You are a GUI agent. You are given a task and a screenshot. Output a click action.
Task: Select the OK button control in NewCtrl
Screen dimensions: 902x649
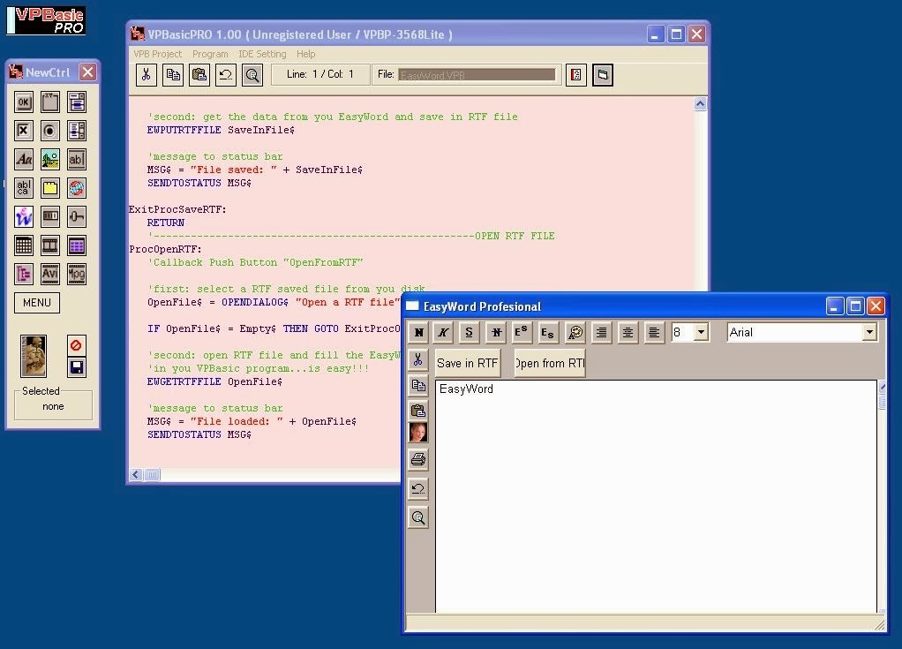click(23, 102)
